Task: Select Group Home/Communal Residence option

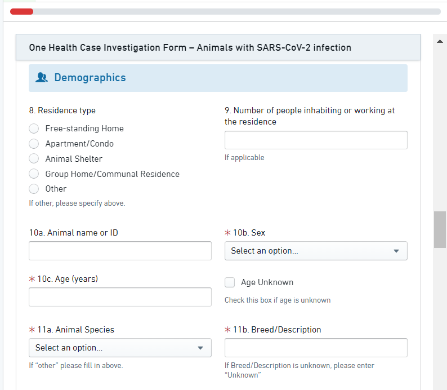Action: 34,174
